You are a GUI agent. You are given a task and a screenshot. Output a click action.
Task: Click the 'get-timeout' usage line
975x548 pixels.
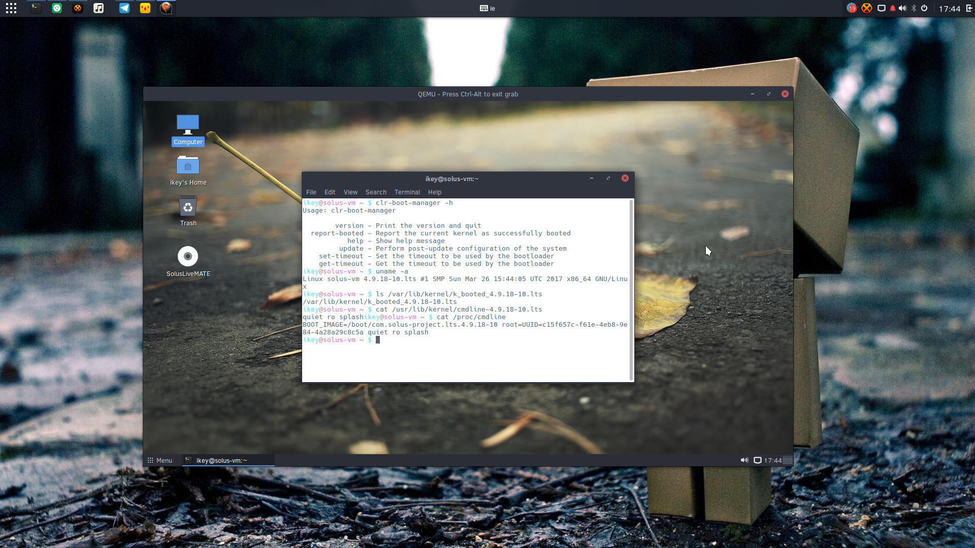pos(437,264)
